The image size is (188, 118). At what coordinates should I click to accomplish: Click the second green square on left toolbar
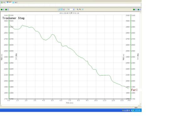(x=6, y=9)
